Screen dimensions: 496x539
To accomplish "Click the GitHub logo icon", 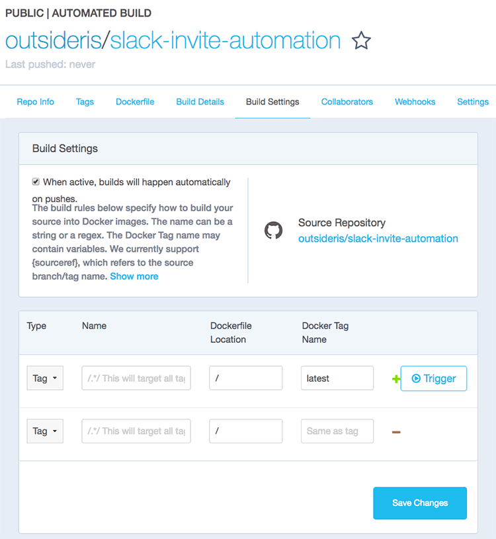I will (273, 231).
